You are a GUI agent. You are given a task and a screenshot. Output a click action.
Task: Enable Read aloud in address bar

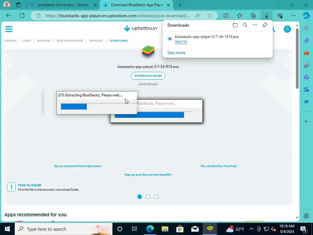pos(198,16)
